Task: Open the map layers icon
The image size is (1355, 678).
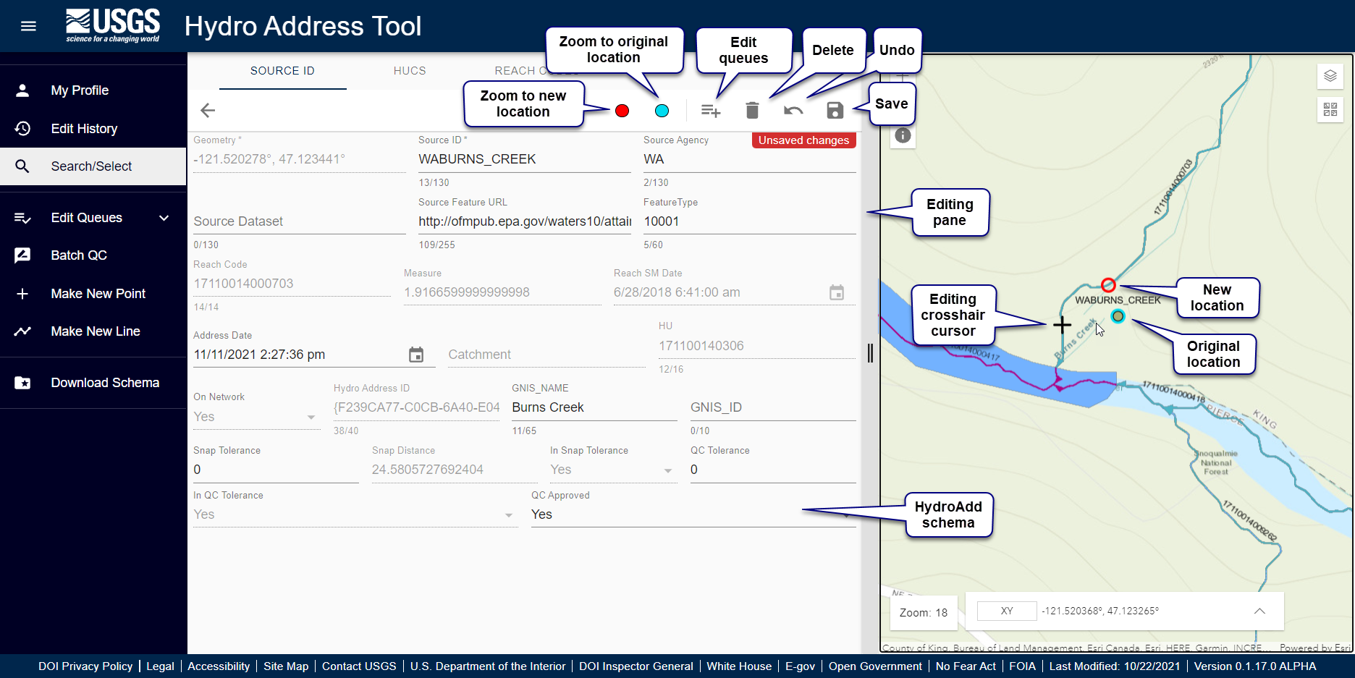Action: point(1330,76)
